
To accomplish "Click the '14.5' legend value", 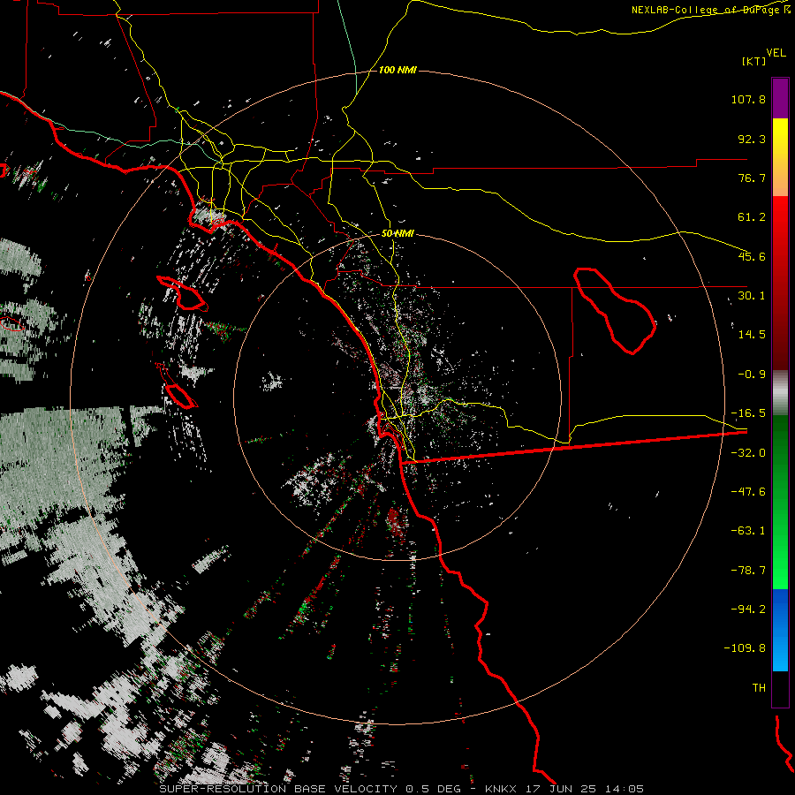I will 752,335.
